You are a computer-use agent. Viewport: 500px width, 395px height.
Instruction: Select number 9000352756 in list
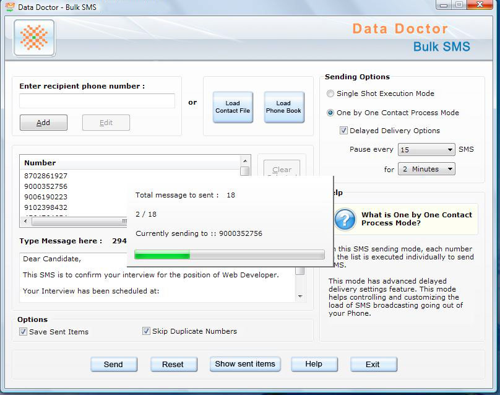coord(46,186)
